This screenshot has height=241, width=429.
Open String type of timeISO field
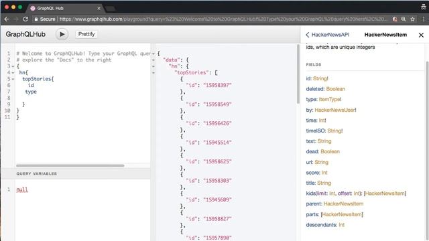[x=335, y=131]
